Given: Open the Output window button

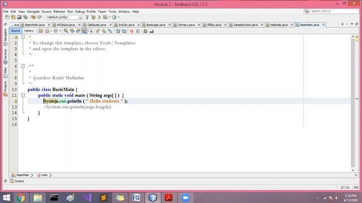Looking at the screenshot, I should 17,181.
